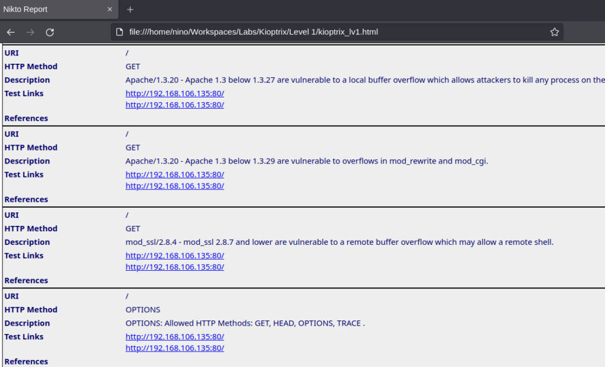Open first test link under Apache 1.3.27 finding
This screenshot has height=367, width=605.
coord(174,93)
